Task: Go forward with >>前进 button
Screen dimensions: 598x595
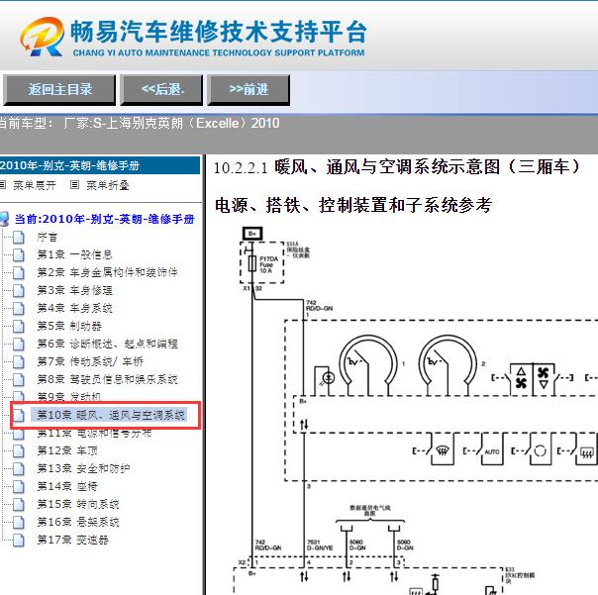Action: pos(249,90)
